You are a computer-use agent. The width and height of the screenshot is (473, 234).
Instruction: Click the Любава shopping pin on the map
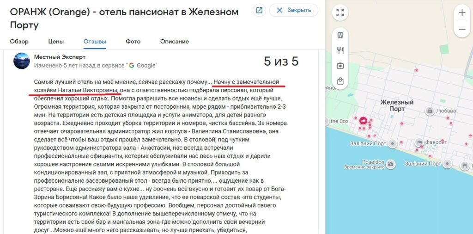(x=430, y=111)
